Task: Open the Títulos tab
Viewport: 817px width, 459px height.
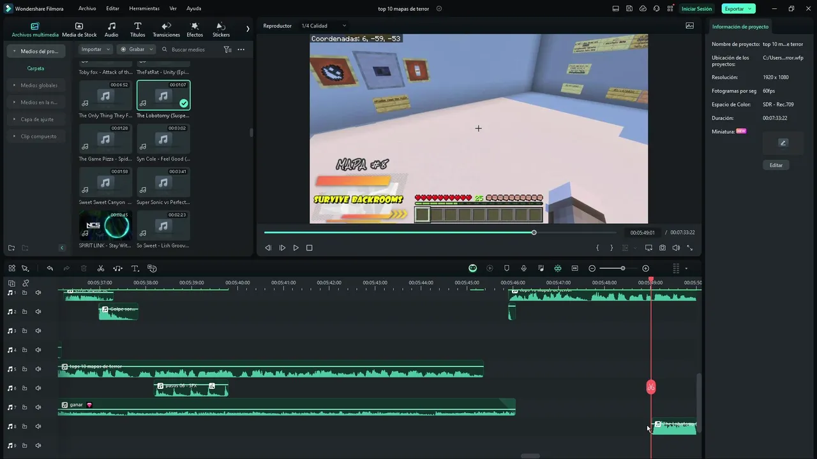Action: 137,30
